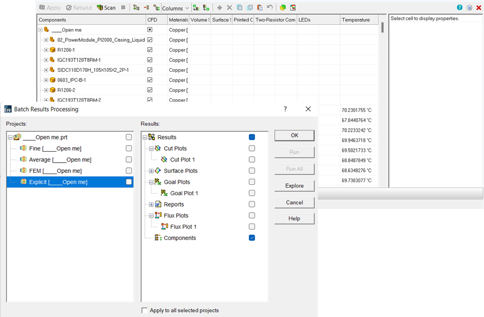Check the Fine project checkbox

pos(129,148)
